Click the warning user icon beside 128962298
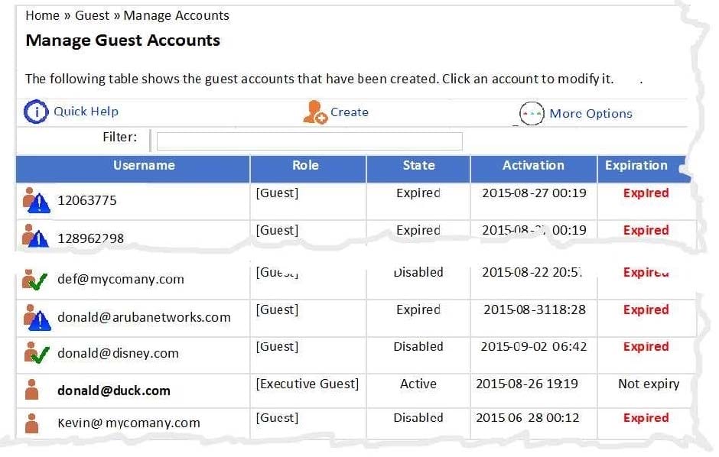This screenshot has width=719, height=457. [x=36, y=237]
